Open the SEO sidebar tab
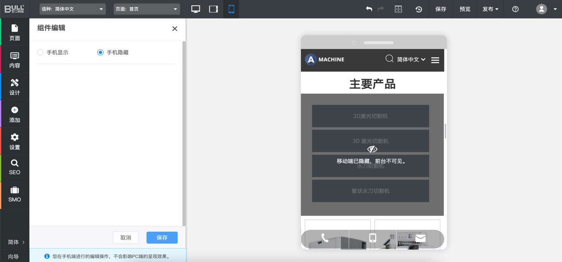 [15, 167]
